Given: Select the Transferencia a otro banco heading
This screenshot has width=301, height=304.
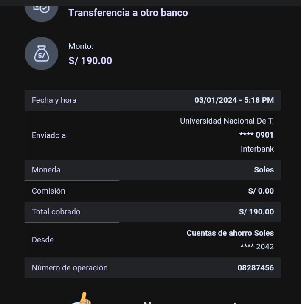Looking at the screenshot, I should tap(128, 13).
